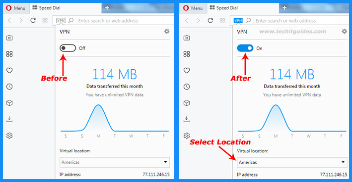Image resolution: width=352 pixels, height=182 pixels.
Task: Open Speed Dial in left window sidebar
Action: click(9, 54)
